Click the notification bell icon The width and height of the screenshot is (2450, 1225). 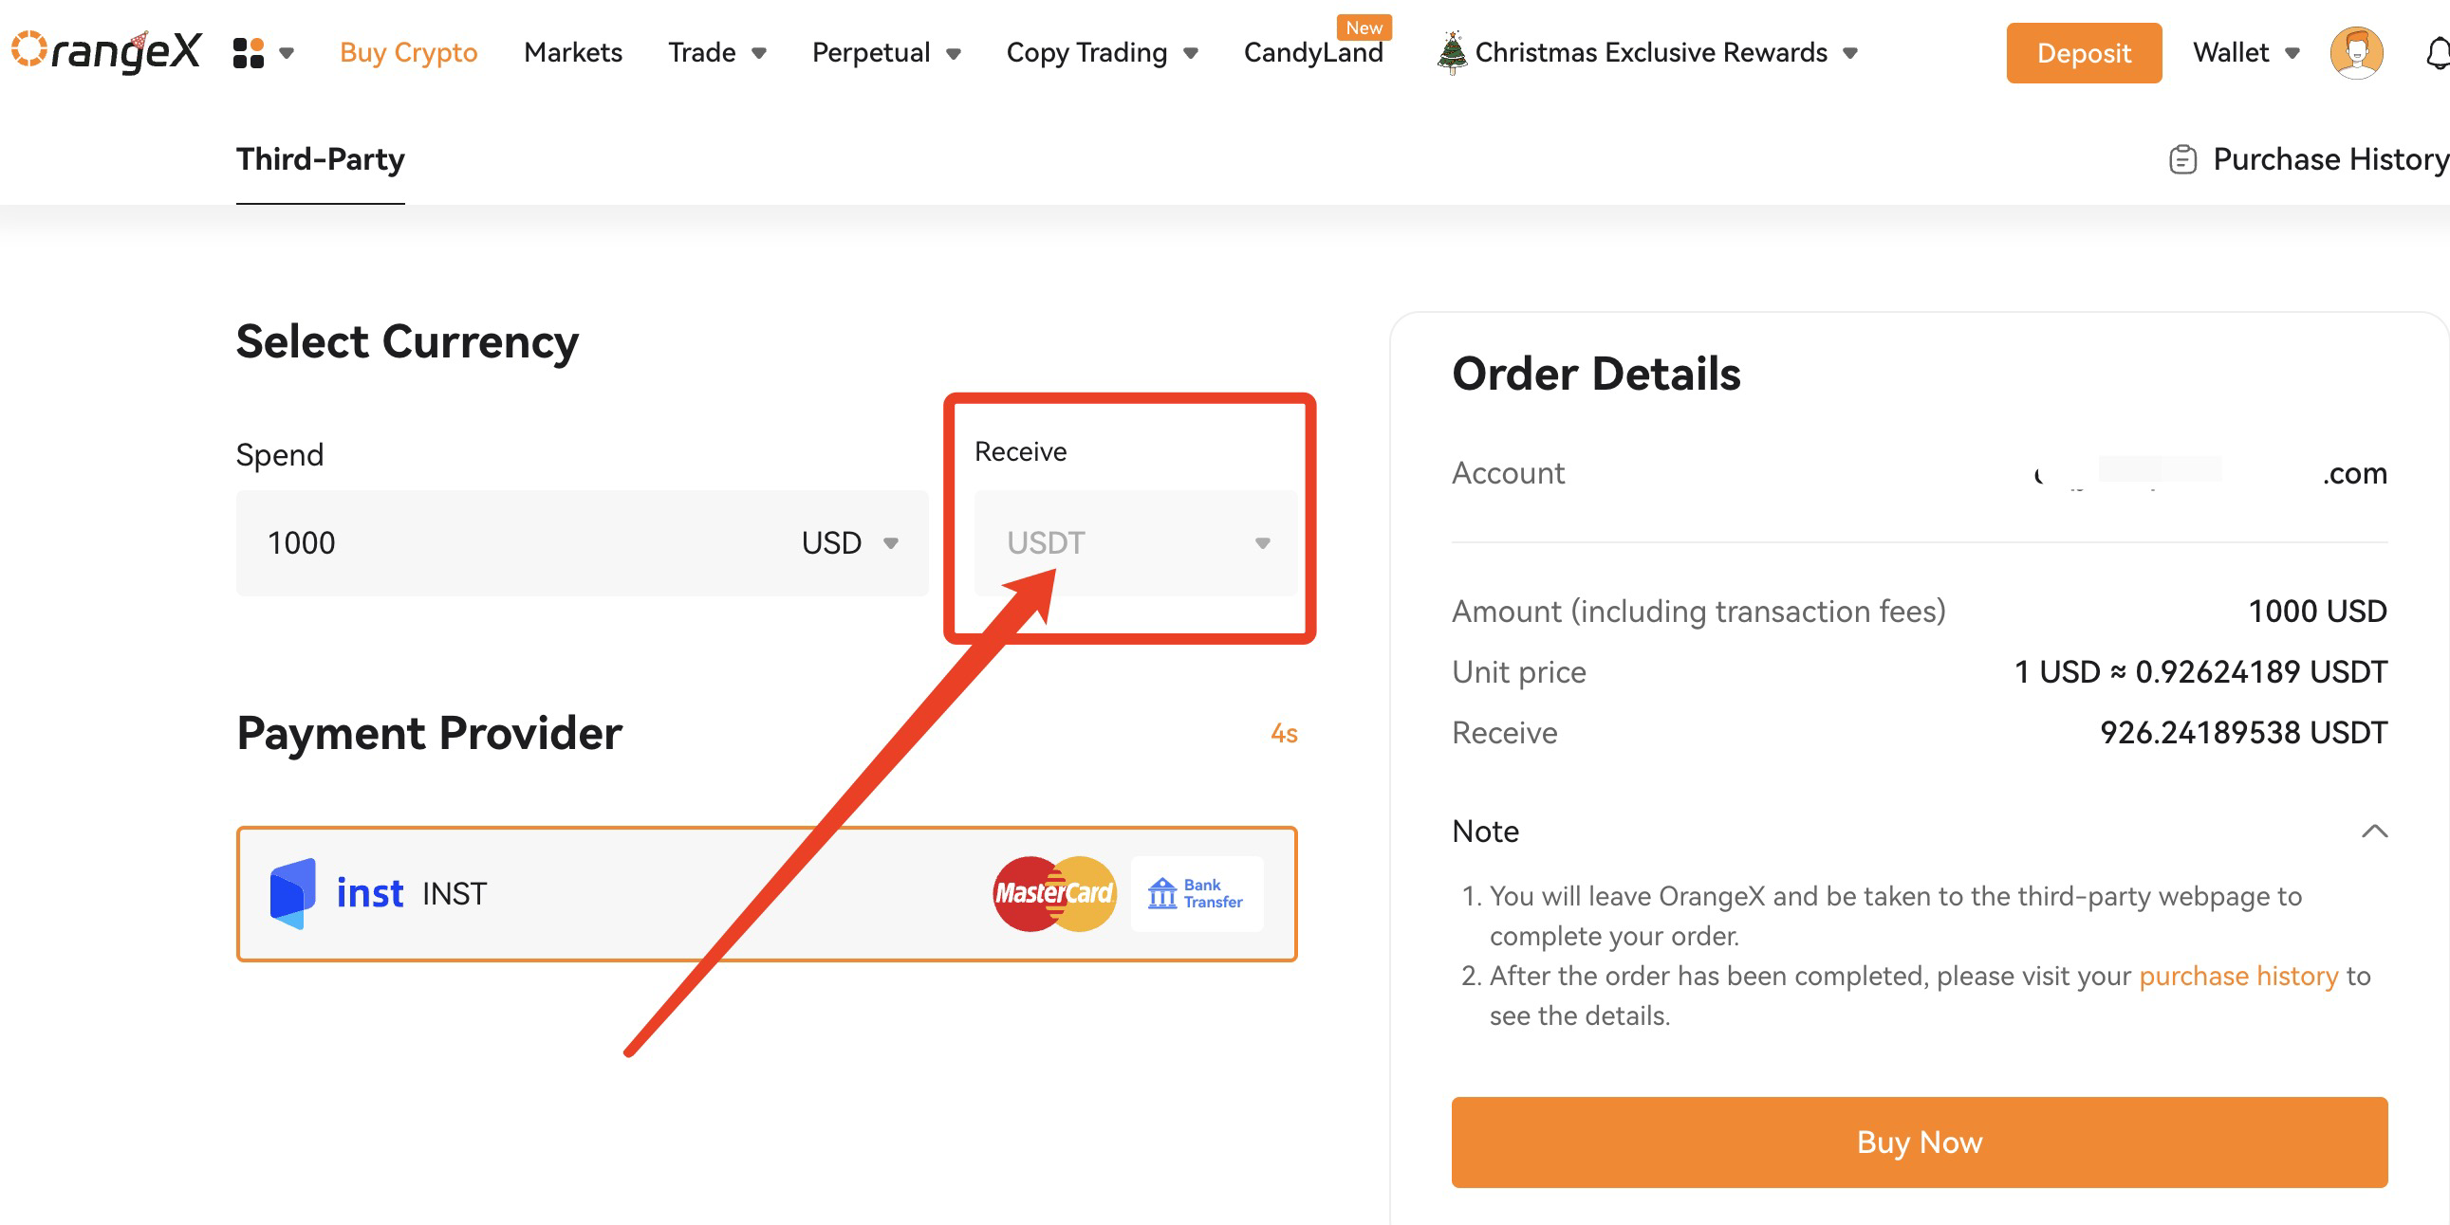[2438, 52]
